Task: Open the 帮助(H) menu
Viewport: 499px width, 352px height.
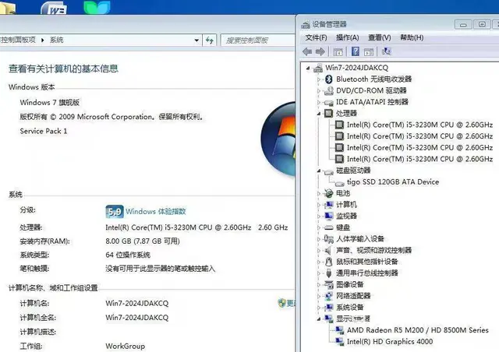Action: (412, 37)
